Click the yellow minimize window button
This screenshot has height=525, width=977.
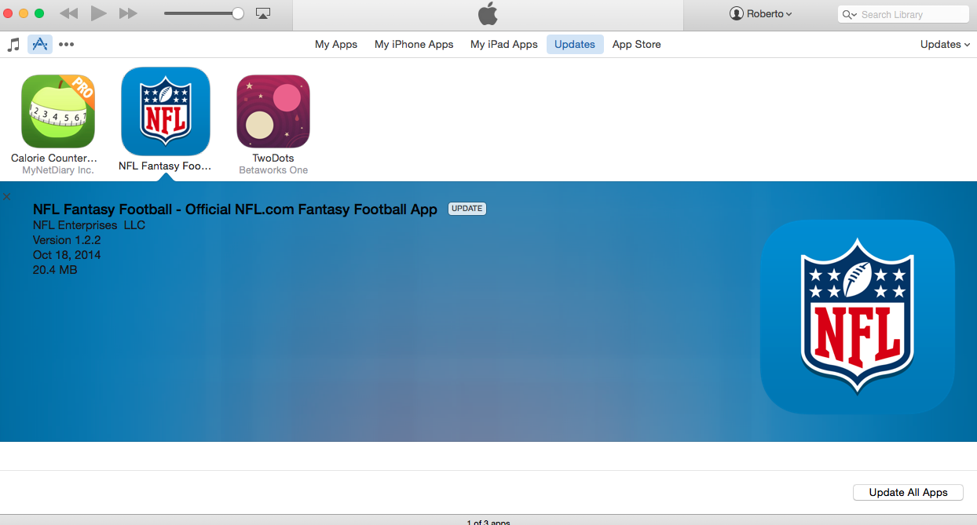pos(24,13)
